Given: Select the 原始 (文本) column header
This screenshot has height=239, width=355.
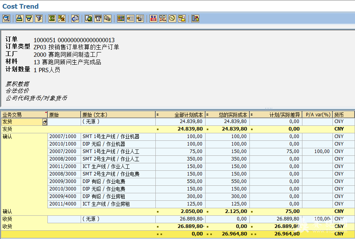Looking at the screenshot, I should click(x=118, y=114).
